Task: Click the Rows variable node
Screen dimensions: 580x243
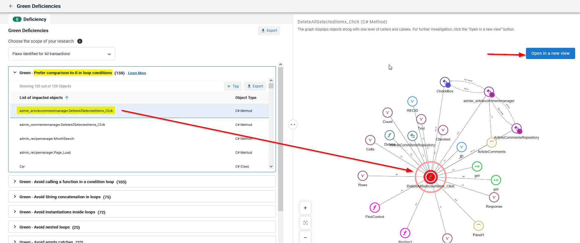Action: (363, 176)
